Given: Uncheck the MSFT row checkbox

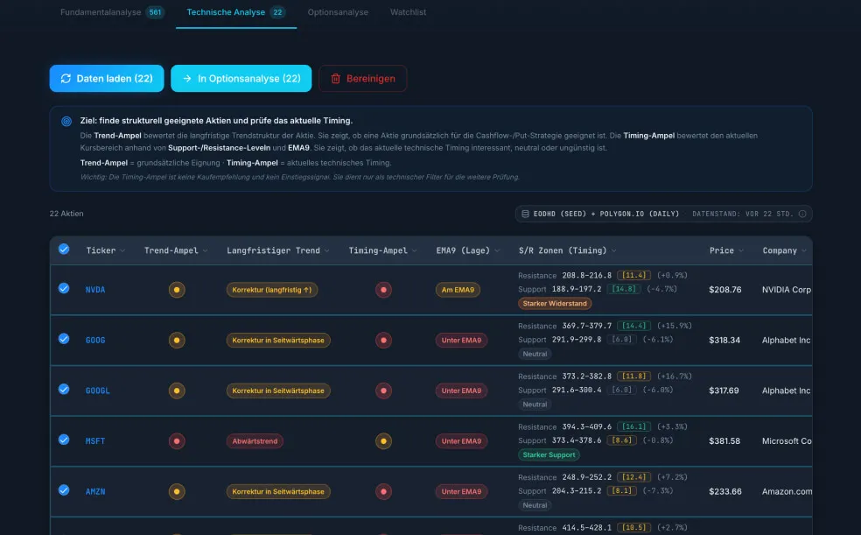Looking at the screenshot, I should tap(64, 440).
